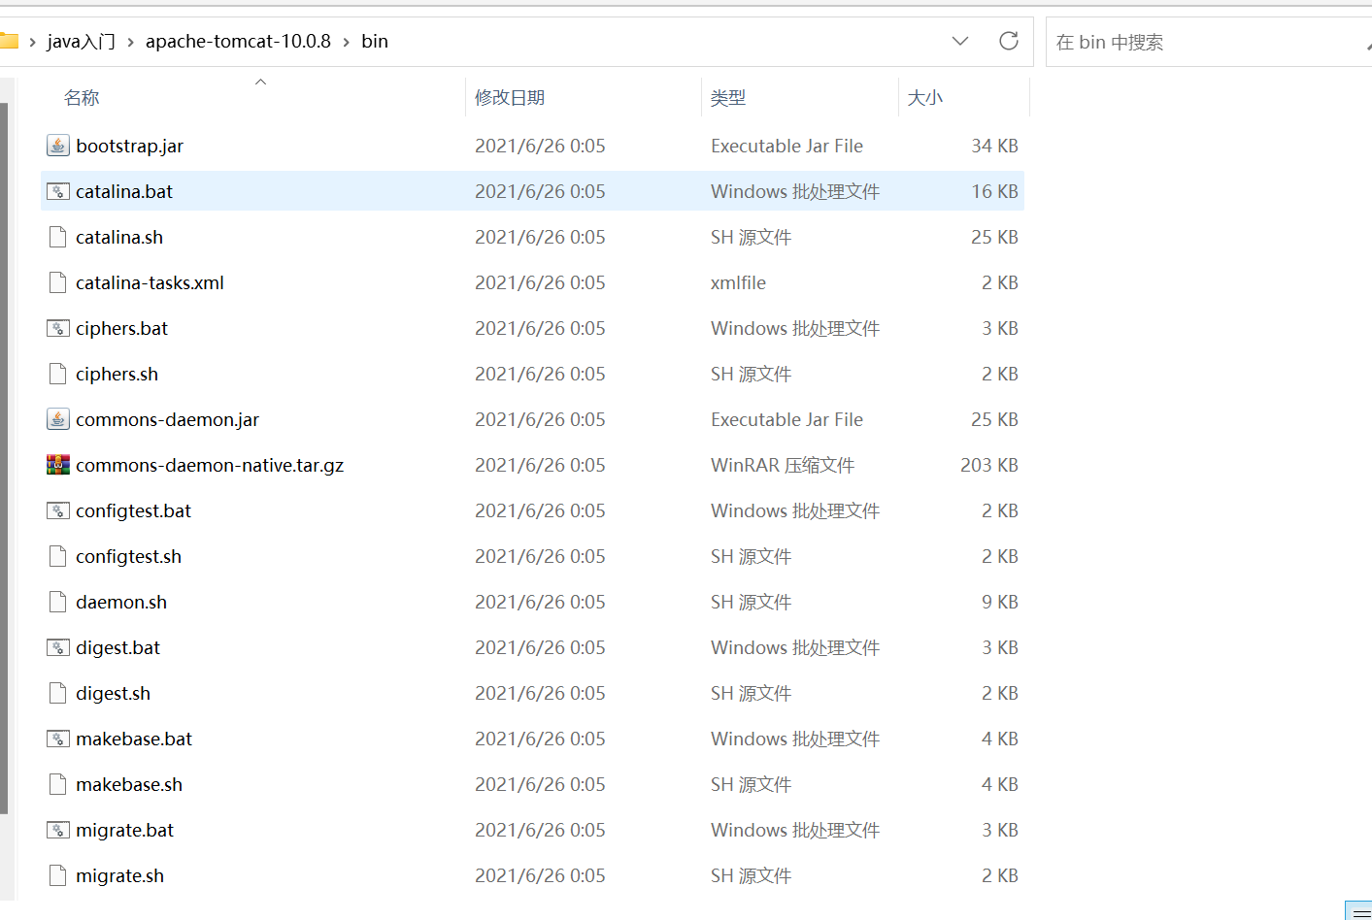Screen dimensions: 1372x920
Task: Click Windows 批处理文件 type of migrate.bat
Action: 795,830
